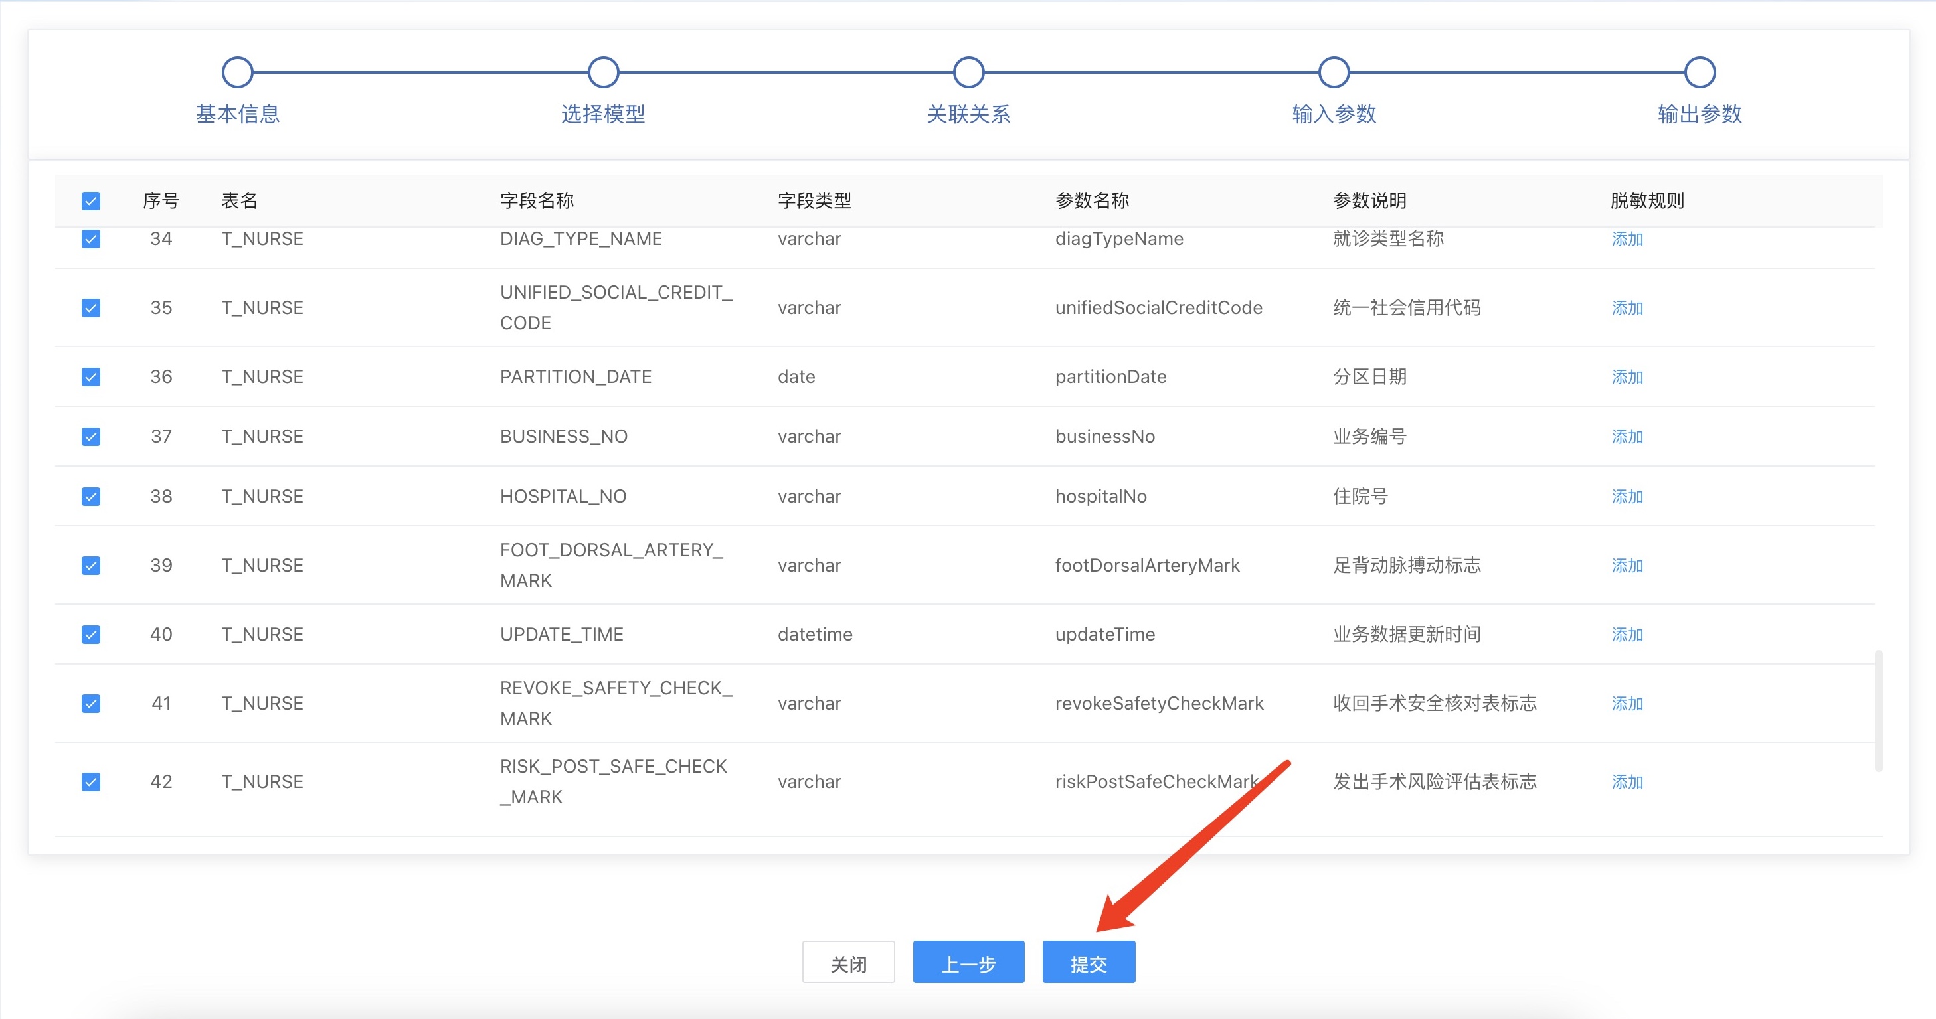The height and width of the screenshot is (1019, 1936).
Task: Click the 关闭 button
Action: tap(847, 963)
